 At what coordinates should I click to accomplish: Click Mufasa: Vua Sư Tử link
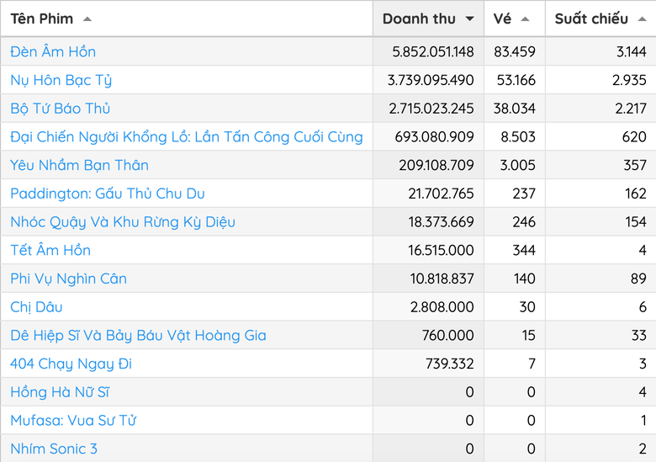73,421
